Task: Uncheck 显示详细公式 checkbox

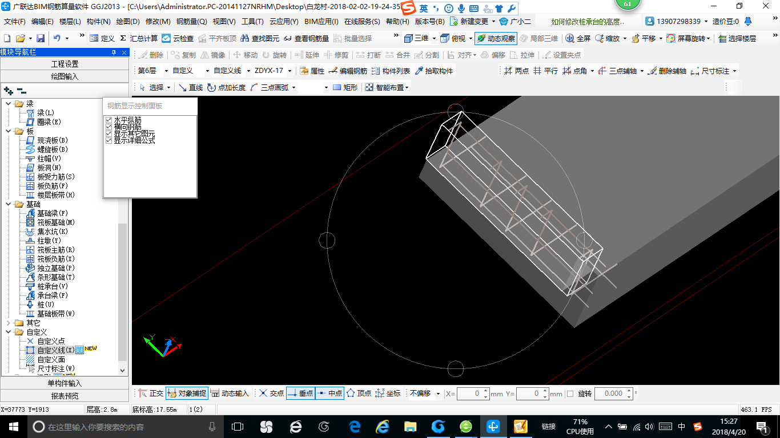Action: click(x=108, y=140)
